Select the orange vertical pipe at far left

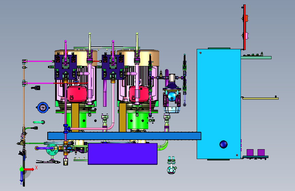tap(24, 98)
